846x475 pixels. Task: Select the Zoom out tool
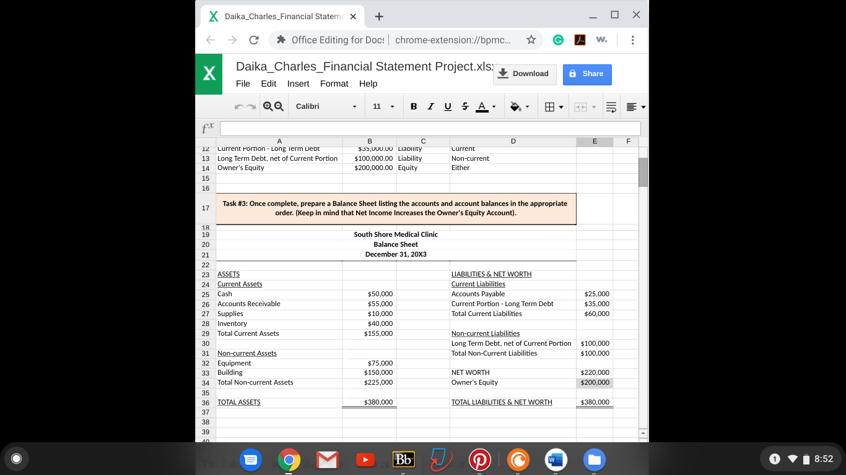pos(279,106)
